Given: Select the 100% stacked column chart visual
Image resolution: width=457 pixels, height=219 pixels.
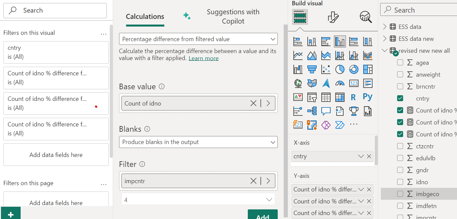Looking at the screenshot, I should [368, 41].
